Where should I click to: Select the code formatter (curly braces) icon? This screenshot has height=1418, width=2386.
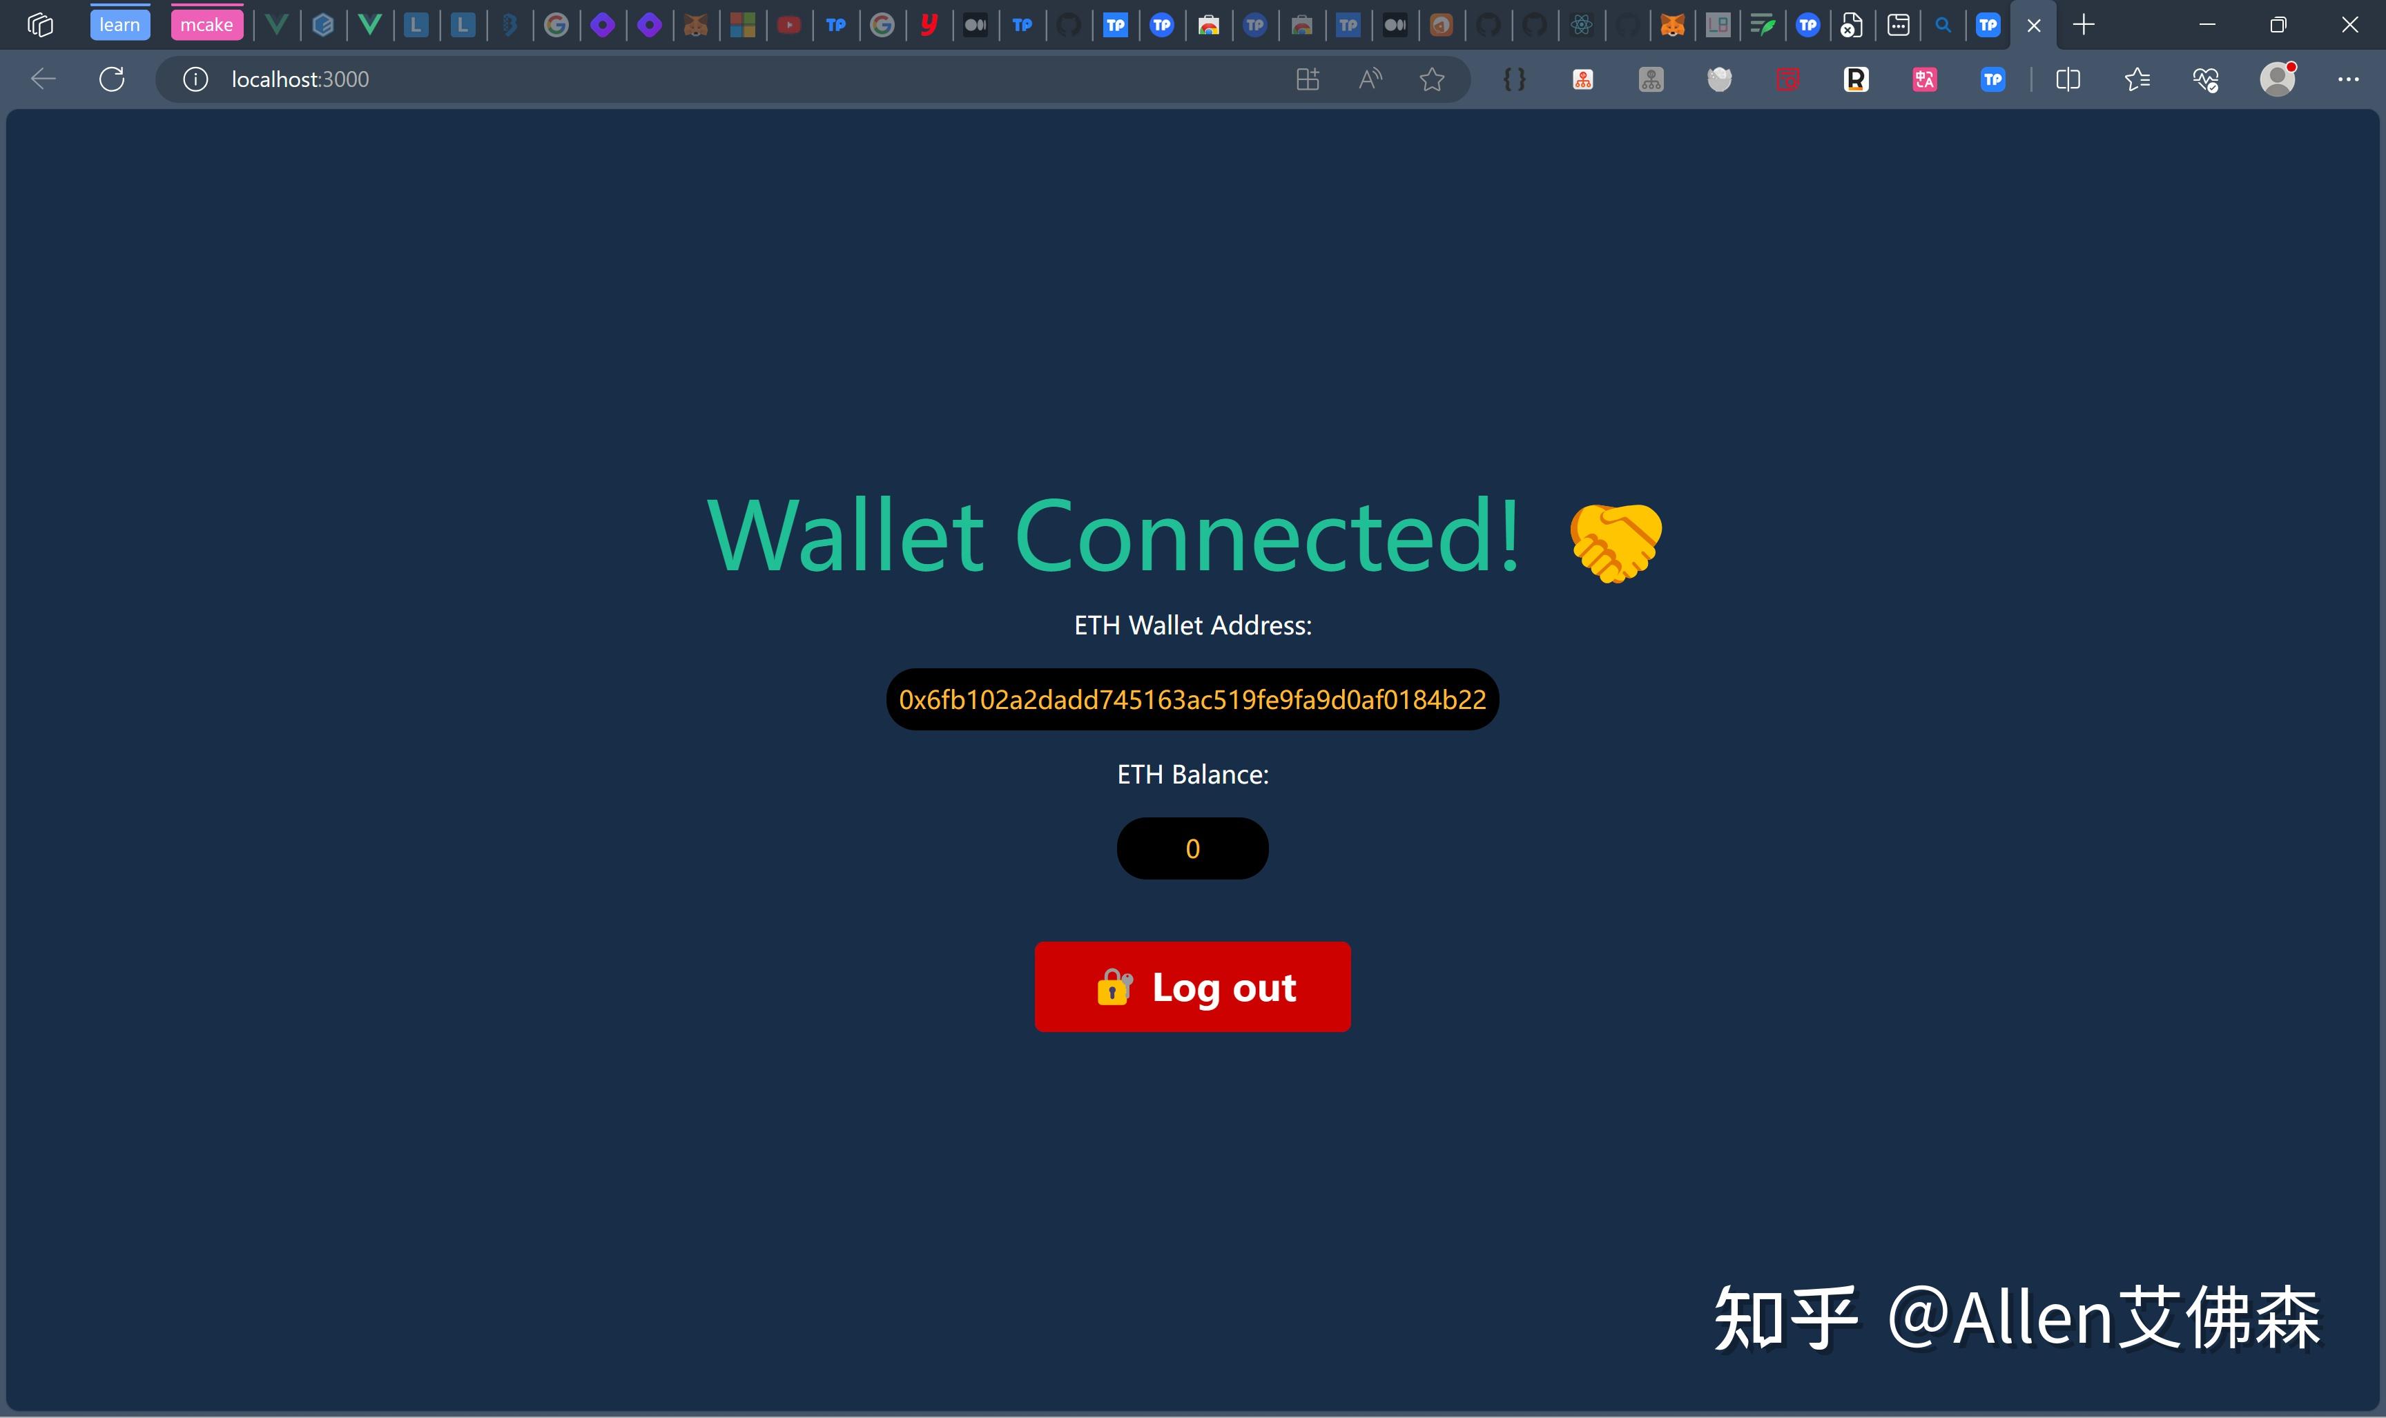point(1512,79)
